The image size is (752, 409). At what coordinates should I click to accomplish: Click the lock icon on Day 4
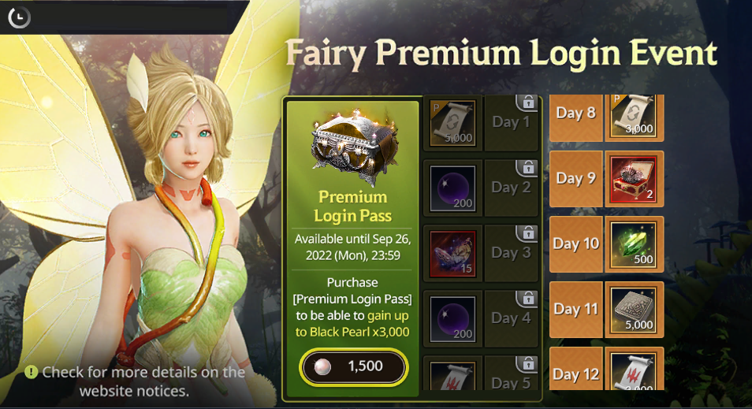tap(527, 298)
